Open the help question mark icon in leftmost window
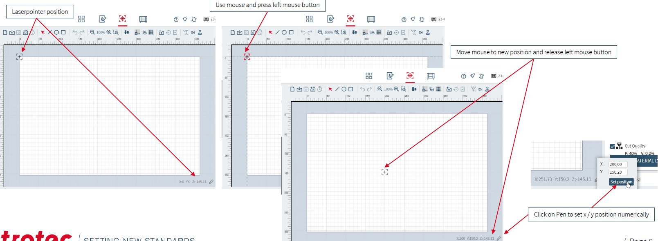 pos(176,20)
